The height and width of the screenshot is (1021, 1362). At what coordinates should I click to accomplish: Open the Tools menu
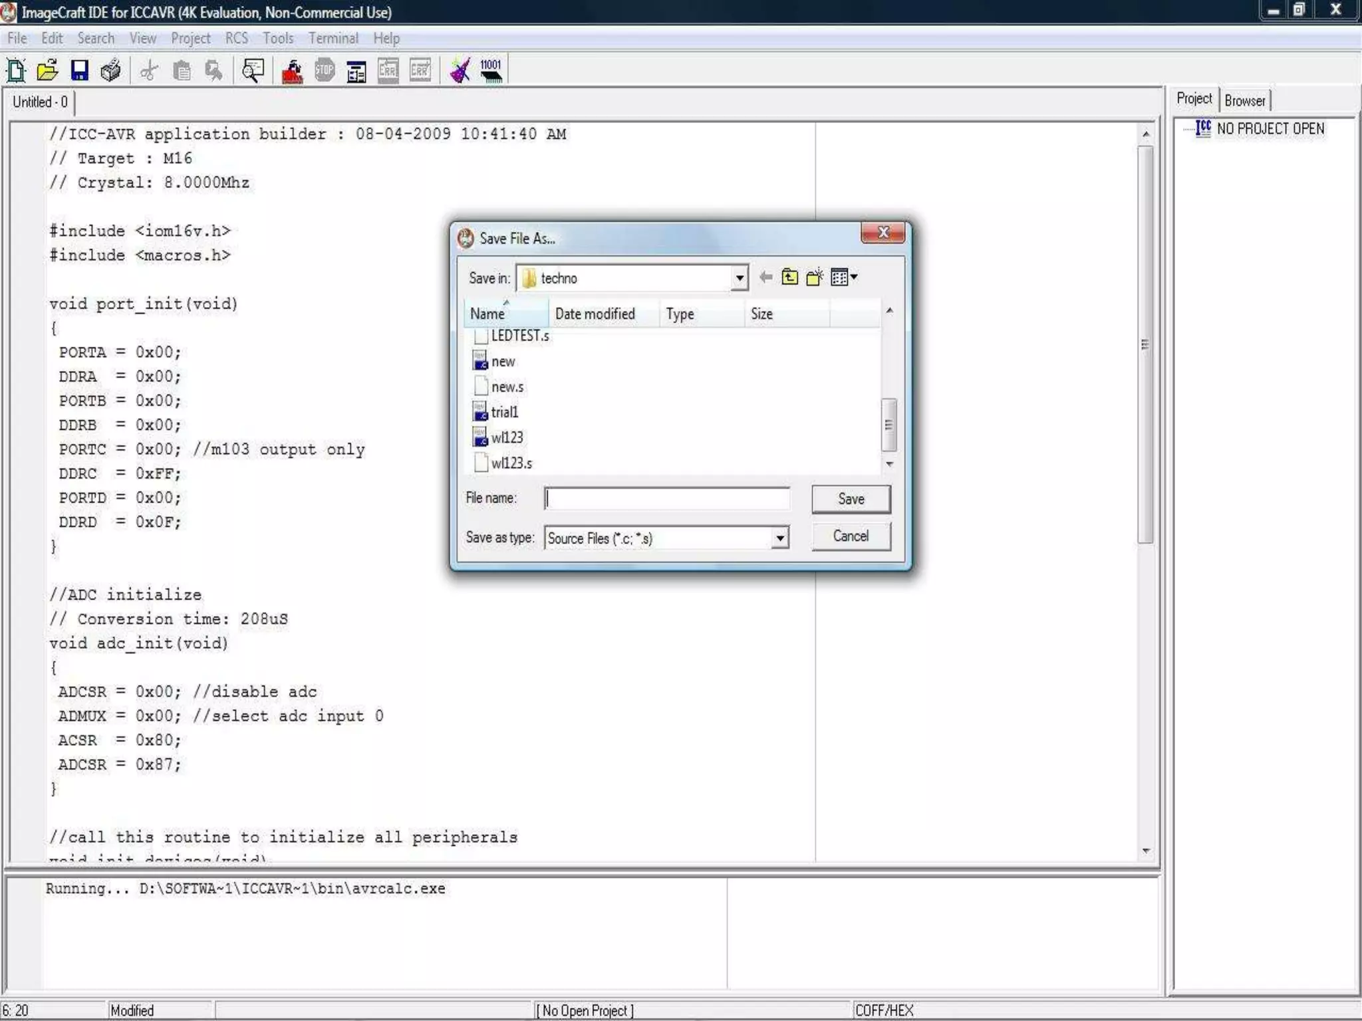click(278, 38)
